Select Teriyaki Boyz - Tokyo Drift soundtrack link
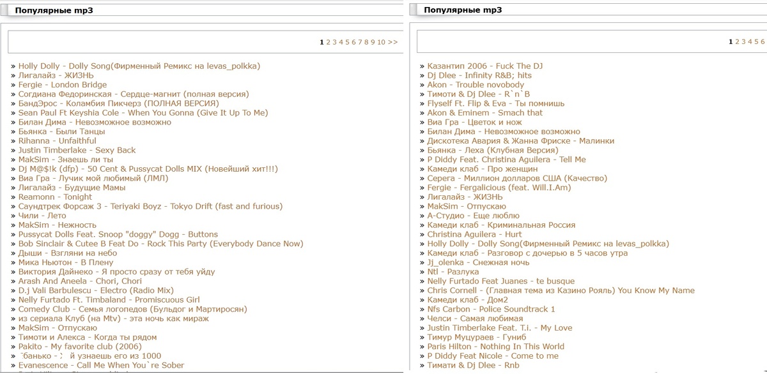767x374 pixels. 150,206
